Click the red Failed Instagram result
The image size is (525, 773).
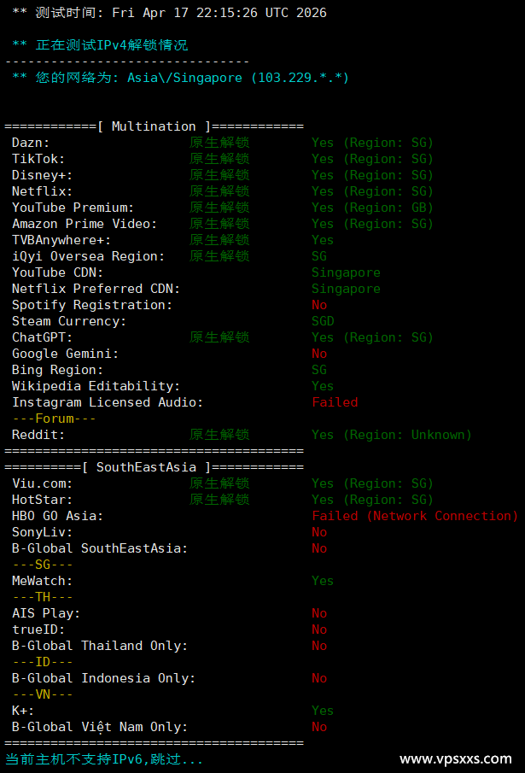tap(335, 402)
